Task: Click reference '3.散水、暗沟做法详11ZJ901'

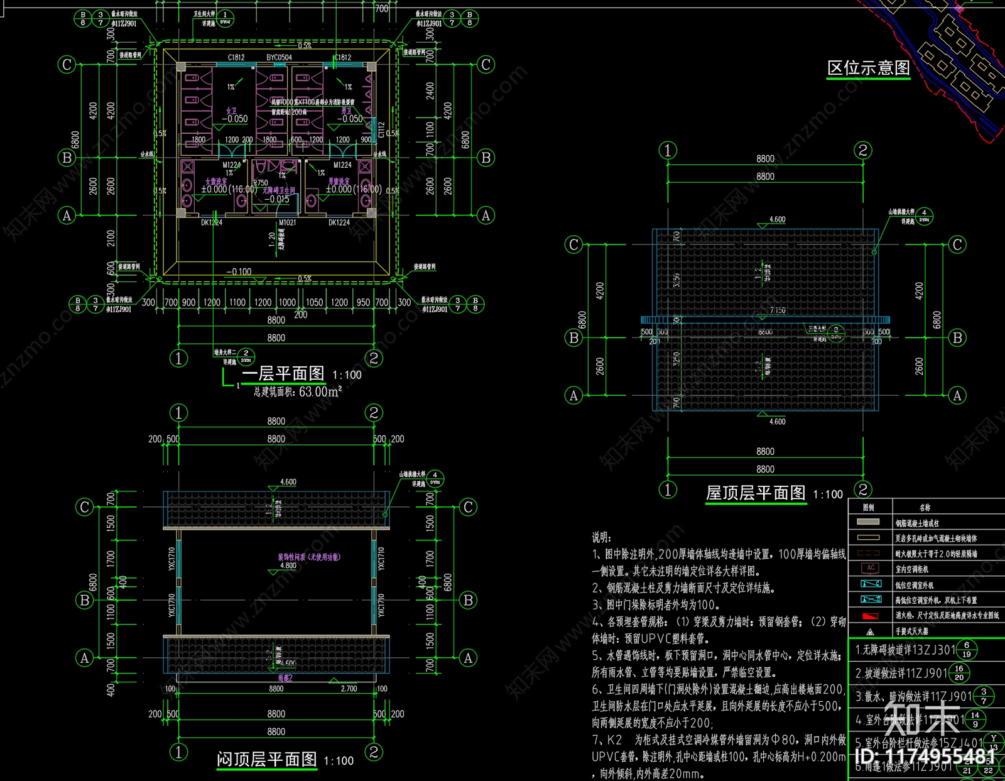Action: [x=913, y=696]
